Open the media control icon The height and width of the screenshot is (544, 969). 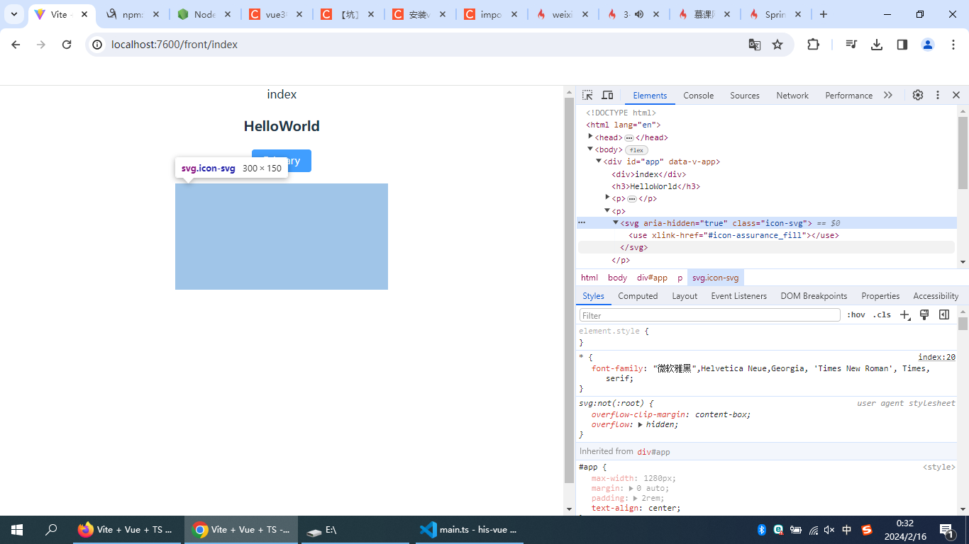click(x=851, y=45)
